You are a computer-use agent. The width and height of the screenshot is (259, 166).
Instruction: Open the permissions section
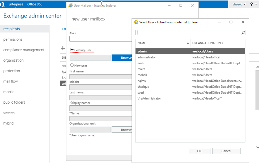(x=13, y=39)
